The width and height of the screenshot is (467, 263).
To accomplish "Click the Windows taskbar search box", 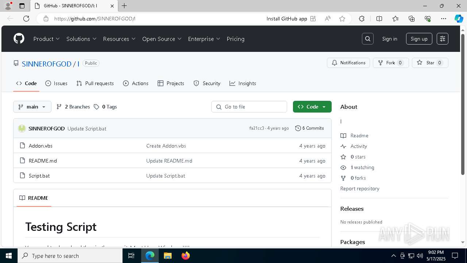I will [70, 256].
